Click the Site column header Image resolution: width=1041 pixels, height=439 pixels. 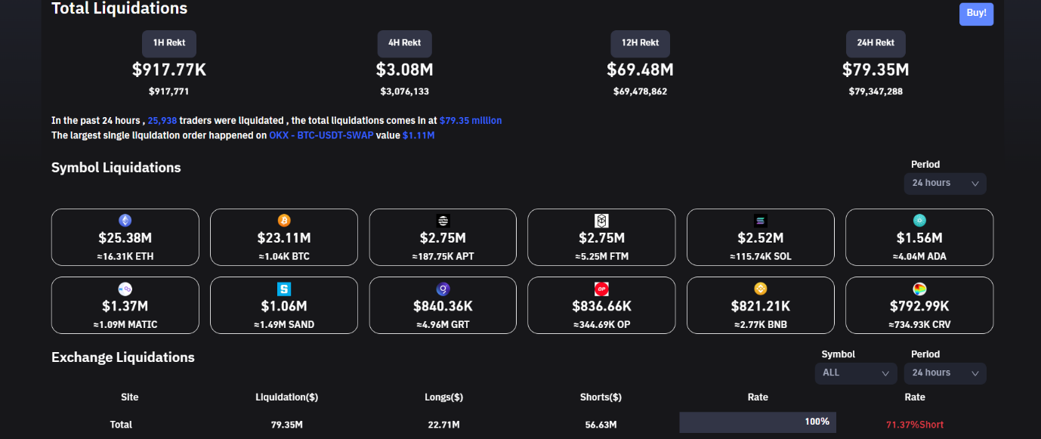point(130,397)
